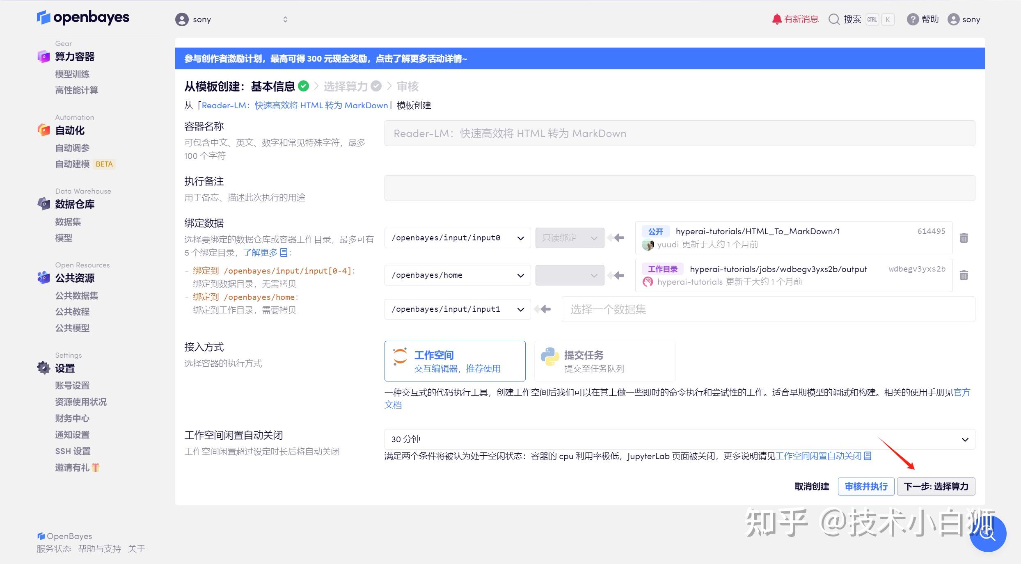Click the 取消创建 button
Screen dimensions: 1021x564
coord(811,486)
